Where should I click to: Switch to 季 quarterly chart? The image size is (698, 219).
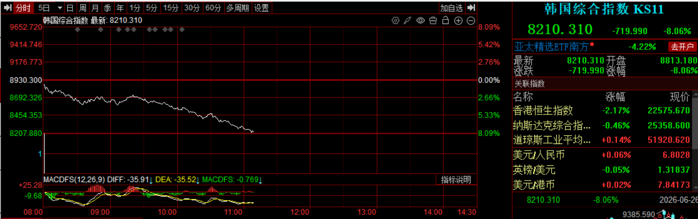pyautogui.click(x=108, y=7)
